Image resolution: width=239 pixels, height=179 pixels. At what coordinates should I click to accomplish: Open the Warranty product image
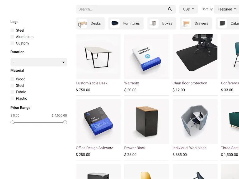147,57
